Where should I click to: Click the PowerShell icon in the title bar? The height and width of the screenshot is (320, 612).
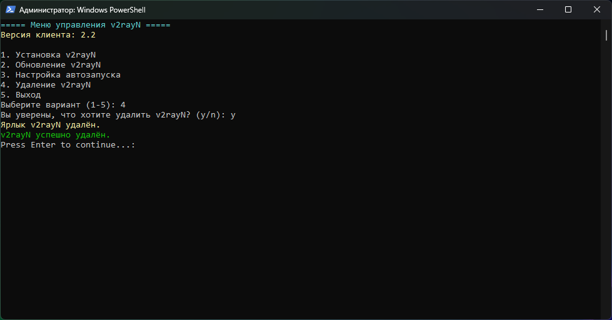point(11,9)
